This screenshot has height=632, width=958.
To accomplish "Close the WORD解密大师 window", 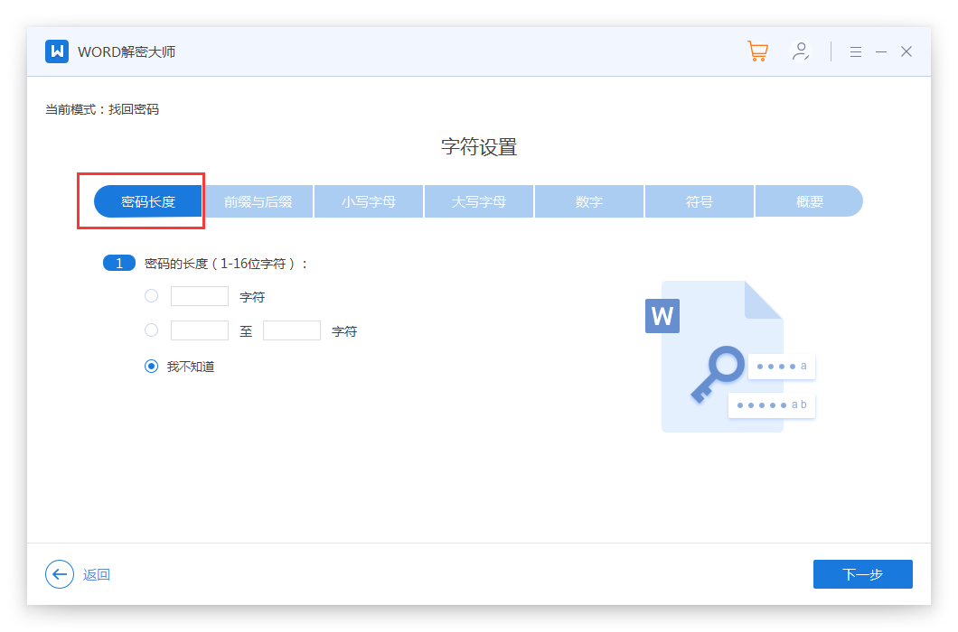I will 906,52.
